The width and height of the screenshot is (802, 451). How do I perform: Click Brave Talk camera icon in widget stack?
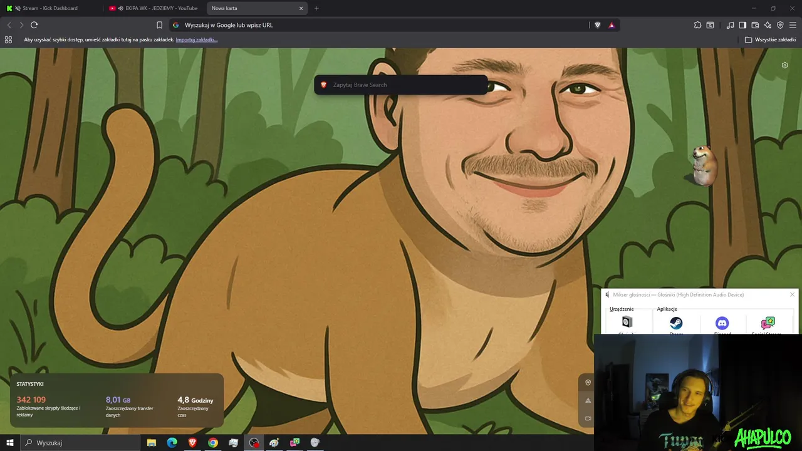click(588, 418)
